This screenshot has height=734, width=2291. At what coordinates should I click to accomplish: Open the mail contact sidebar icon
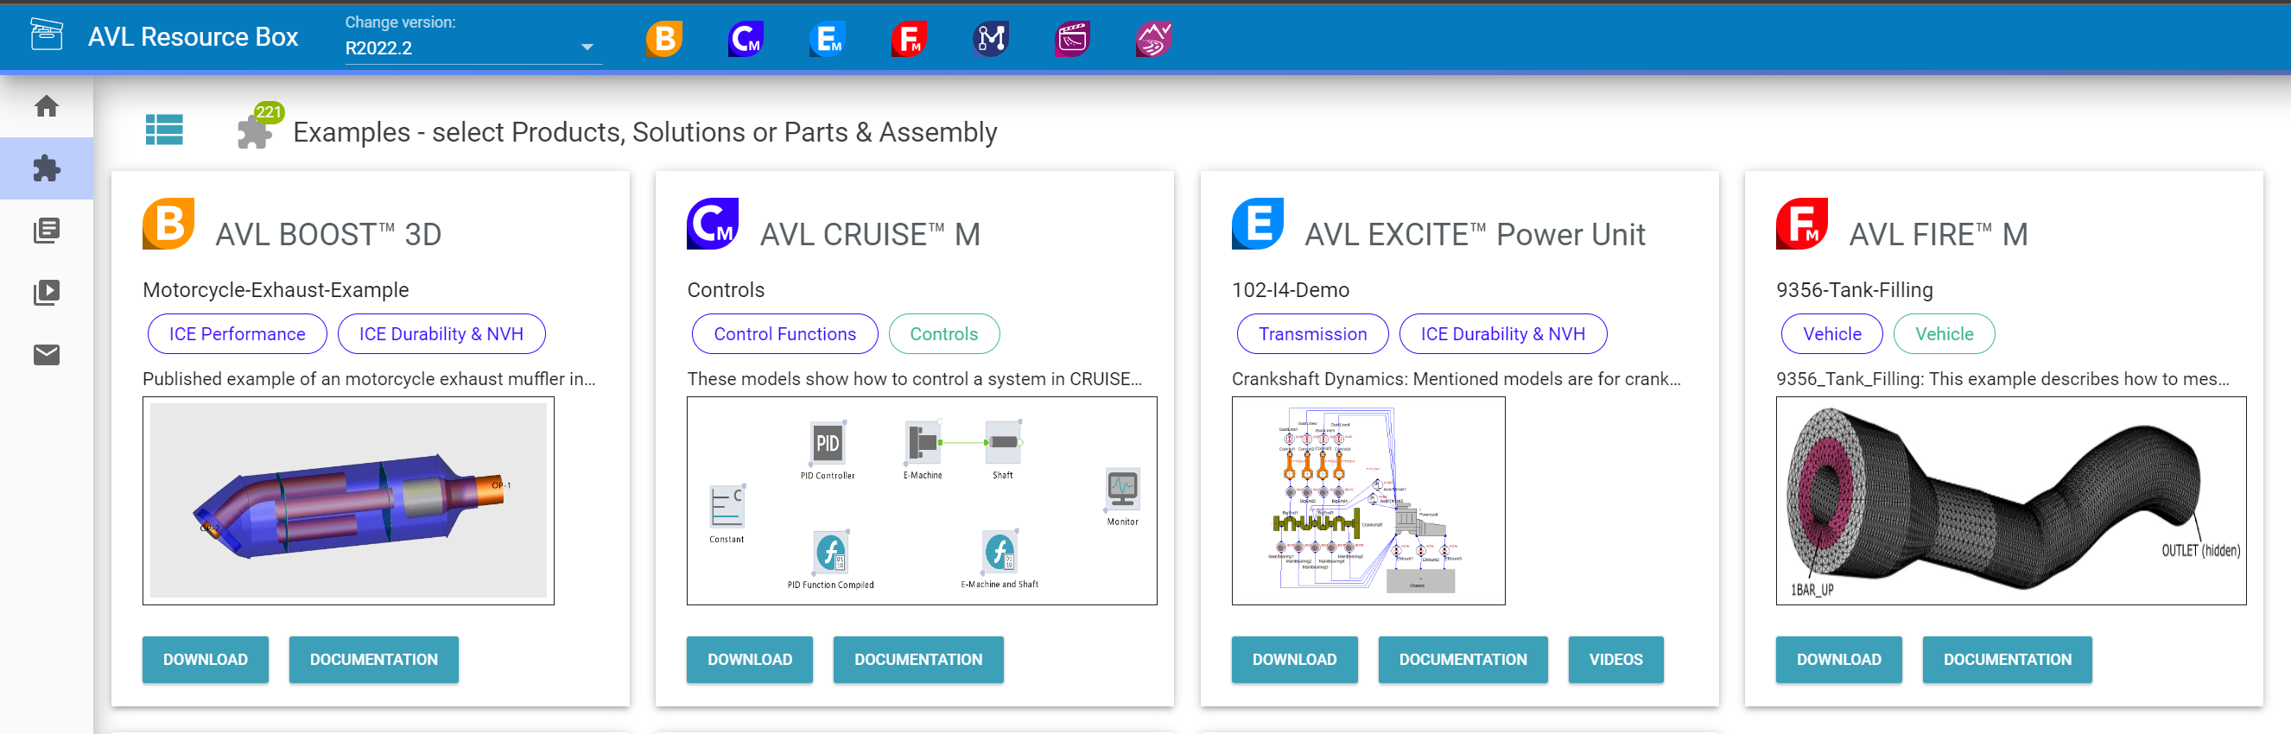click(x=47, y=355)
